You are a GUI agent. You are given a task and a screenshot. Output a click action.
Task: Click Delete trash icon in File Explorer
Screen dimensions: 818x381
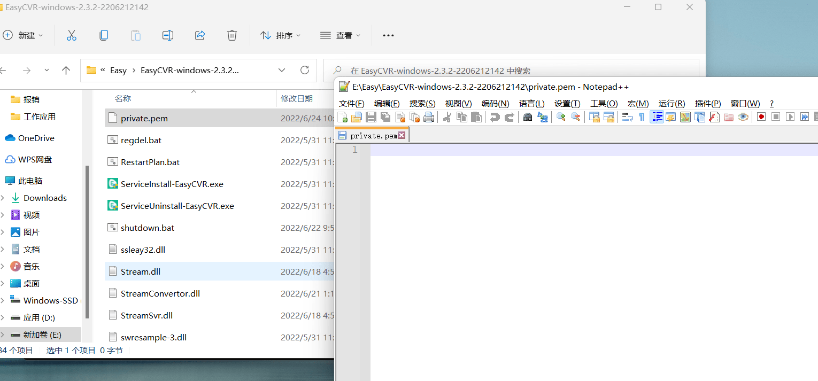(x=232, y=35)
